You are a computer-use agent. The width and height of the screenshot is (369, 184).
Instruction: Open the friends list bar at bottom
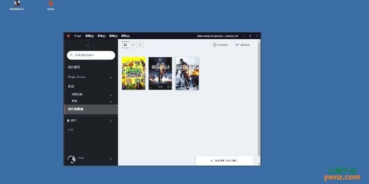click(x=224, y=161)
